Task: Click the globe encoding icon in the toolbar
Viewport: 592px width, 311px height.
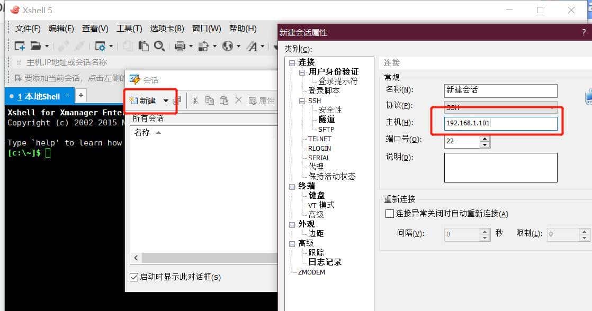Action: click(x=228, y=46)
